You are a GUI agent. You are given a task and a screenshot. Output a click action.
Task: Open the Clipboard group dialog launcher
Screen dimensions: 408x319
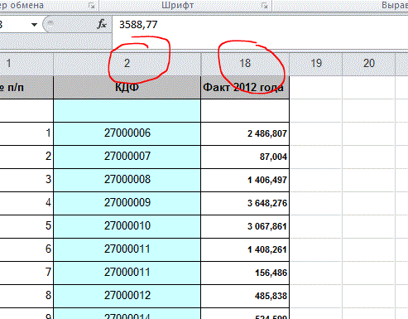coord(92,6)
